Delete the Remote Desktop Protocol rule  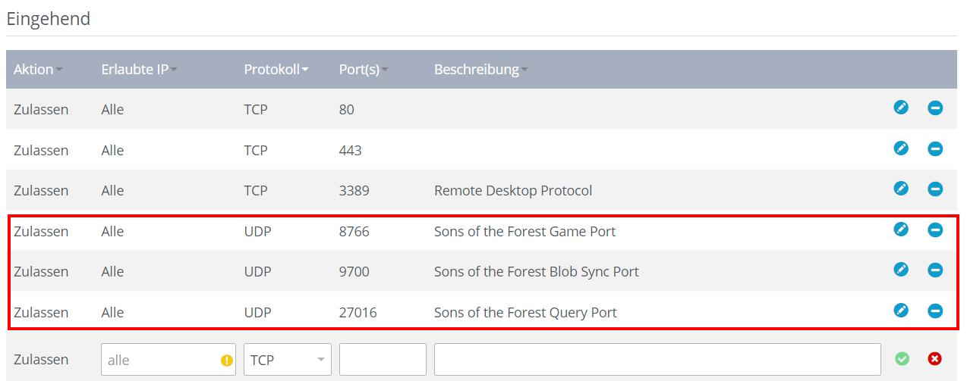coord(935,189)
